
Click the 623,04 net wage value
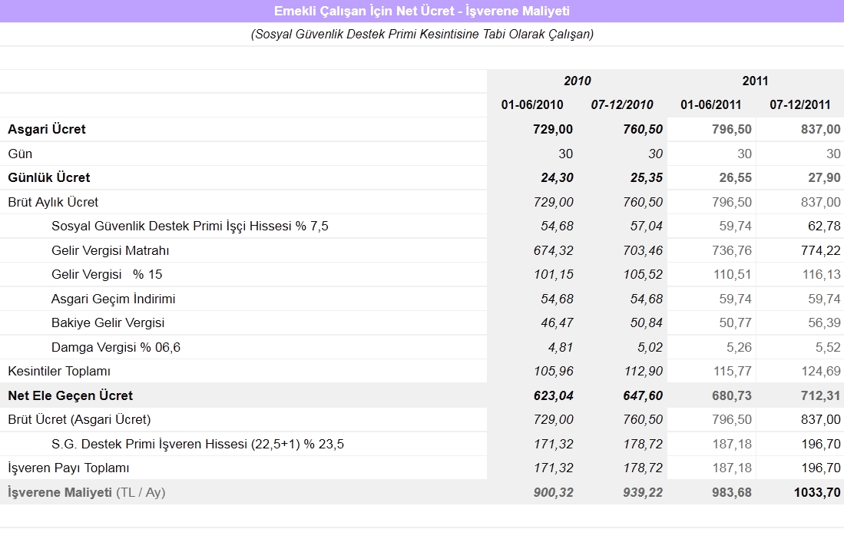[x=553, y=395]
